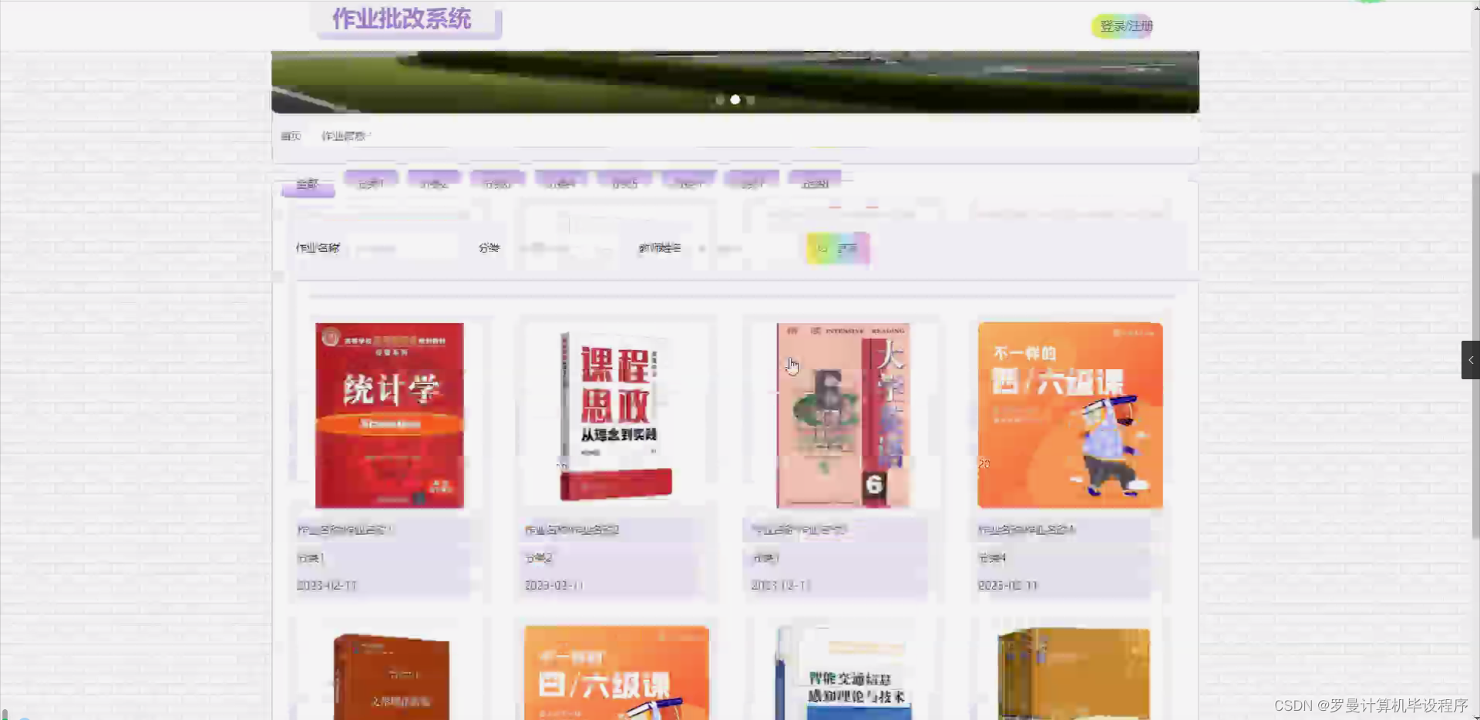Click 分类1 label under the 统计学 card
This screenshot has height=720, width=1480.
(x=311, y=557)
